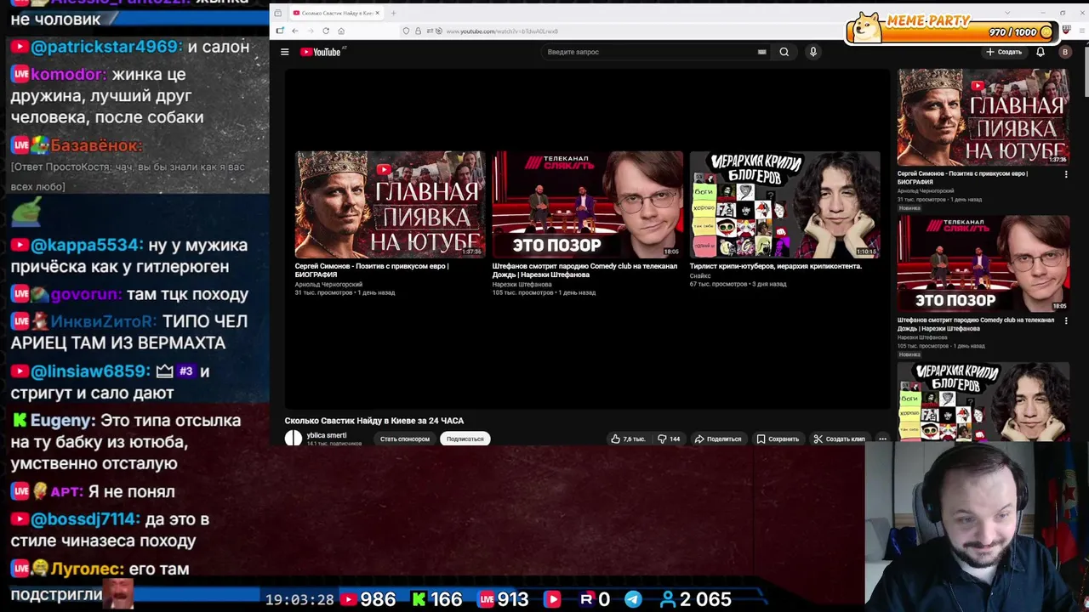
Task: Like the video (7,6 тыс.)
Action: click(x=628, y=439)
